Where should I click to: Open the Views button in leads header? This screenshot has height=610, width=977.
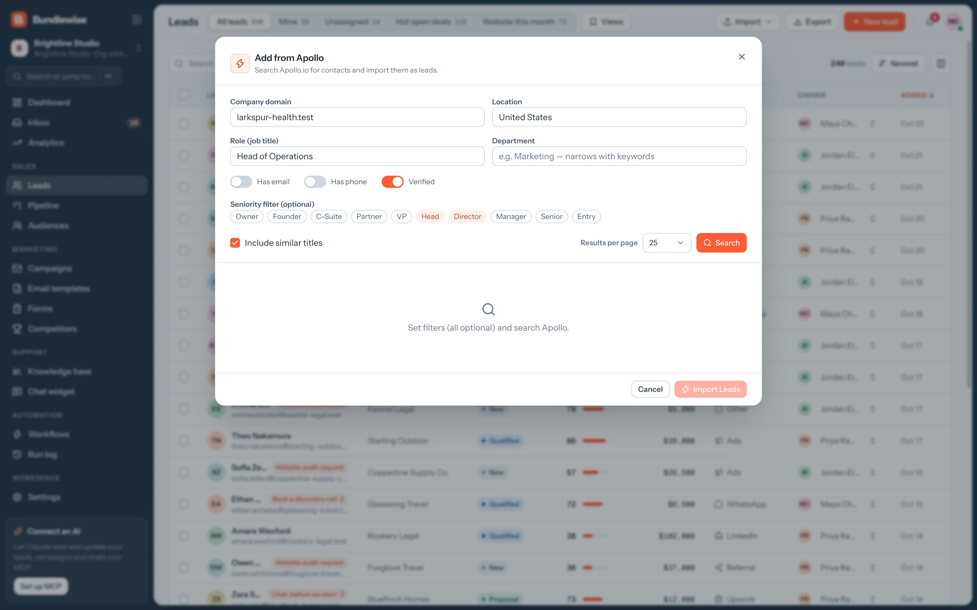[x=606, y=22]
